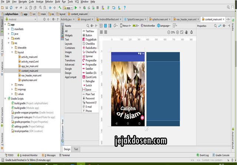This screenshot has width=237, height=165.
Task: Click the Stop square icon in toolbar
Action: pos(98,7)
